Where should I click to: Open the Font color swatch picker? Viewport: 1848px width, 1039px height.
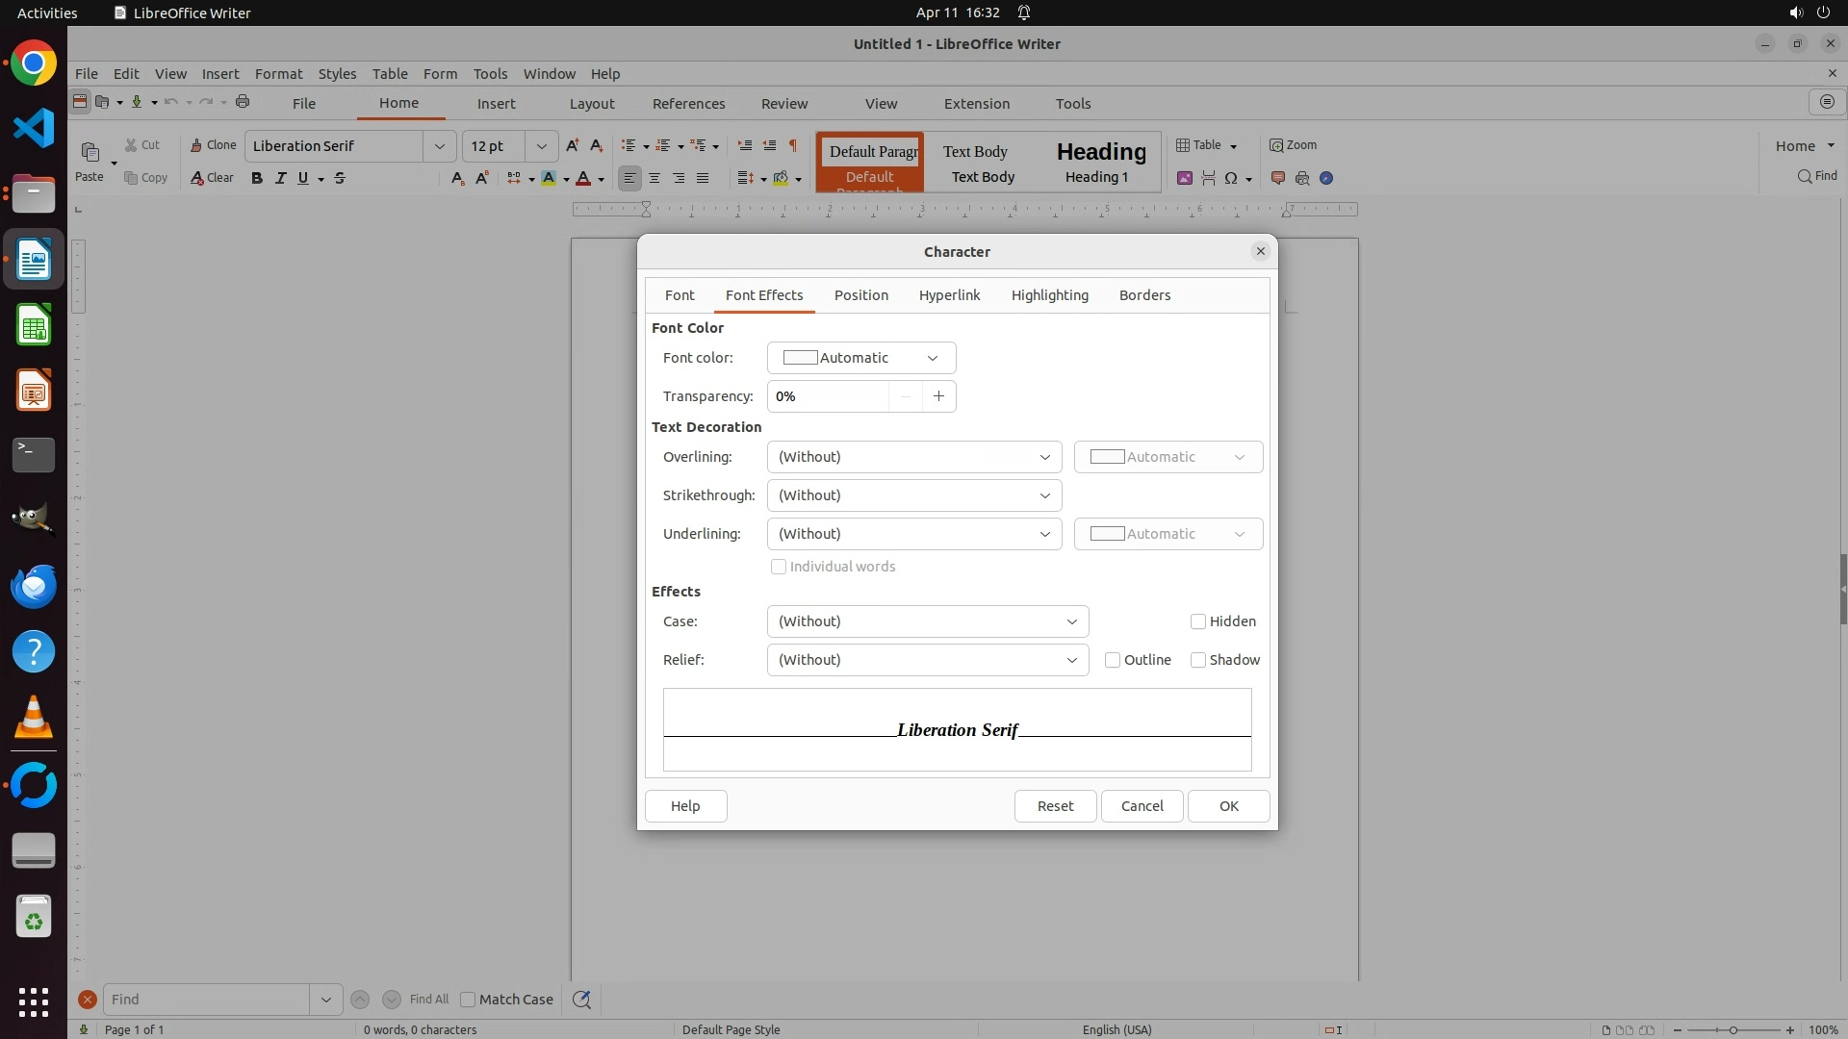pos(860,358)
